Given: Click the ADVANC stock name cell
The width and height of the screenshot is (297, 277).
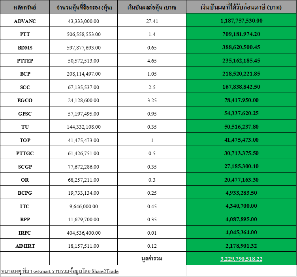Looking at the screenshot, I should (x=24, y=21).
